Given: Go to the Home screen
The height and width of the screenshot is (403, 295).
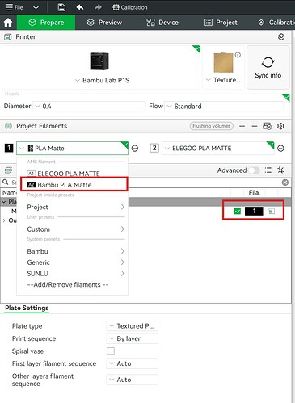Looking at the screenshot, I should [x=8, y=23].
